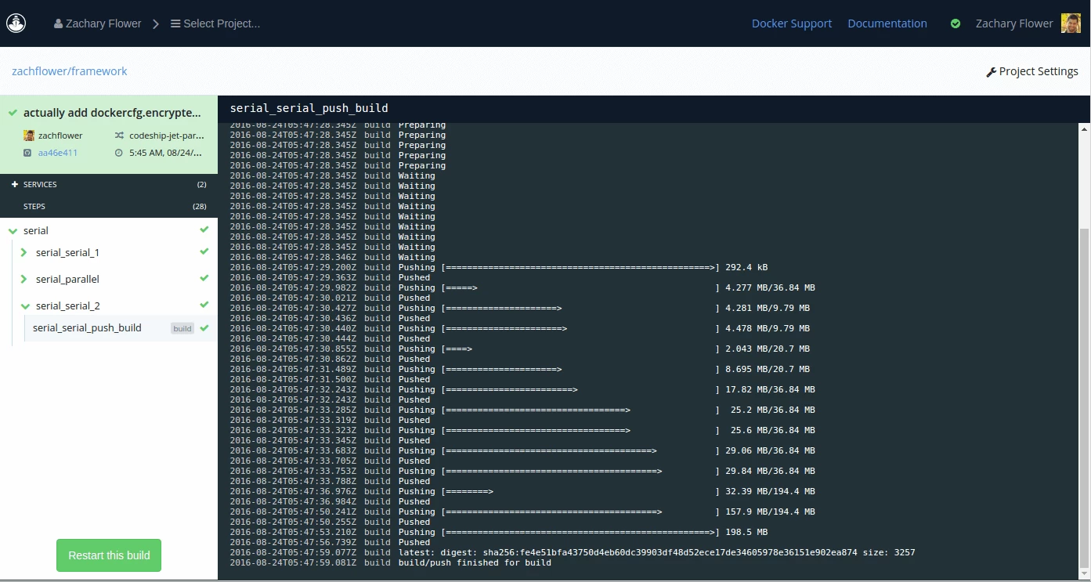The width and height of the screenshot is (1091, 582).
Task: Expand serial_parallel chevron
Action: (23, 279)
